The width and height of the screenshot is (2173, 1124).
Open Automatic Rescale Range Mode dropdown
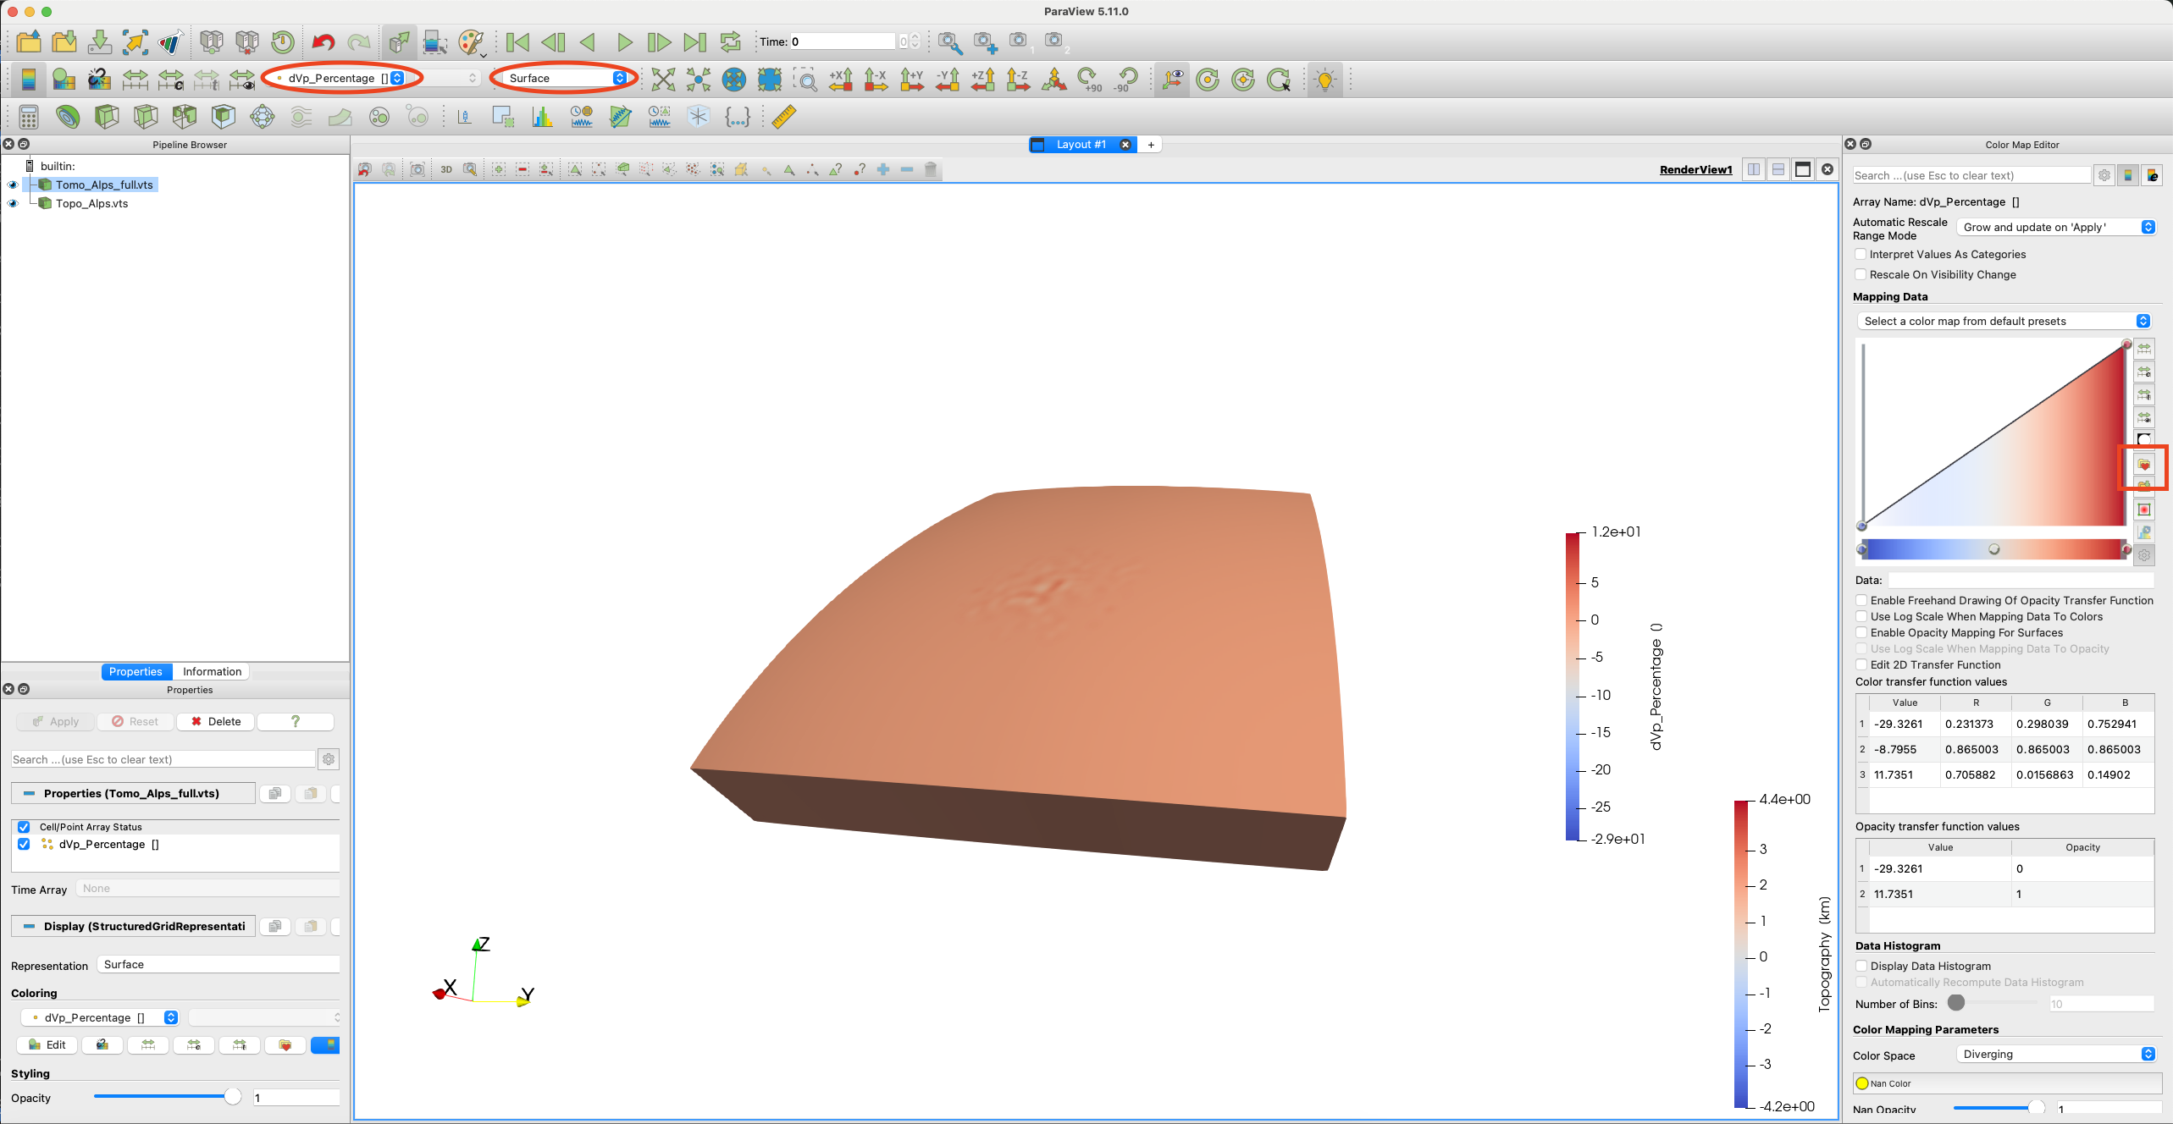(x=2056, y=227)
